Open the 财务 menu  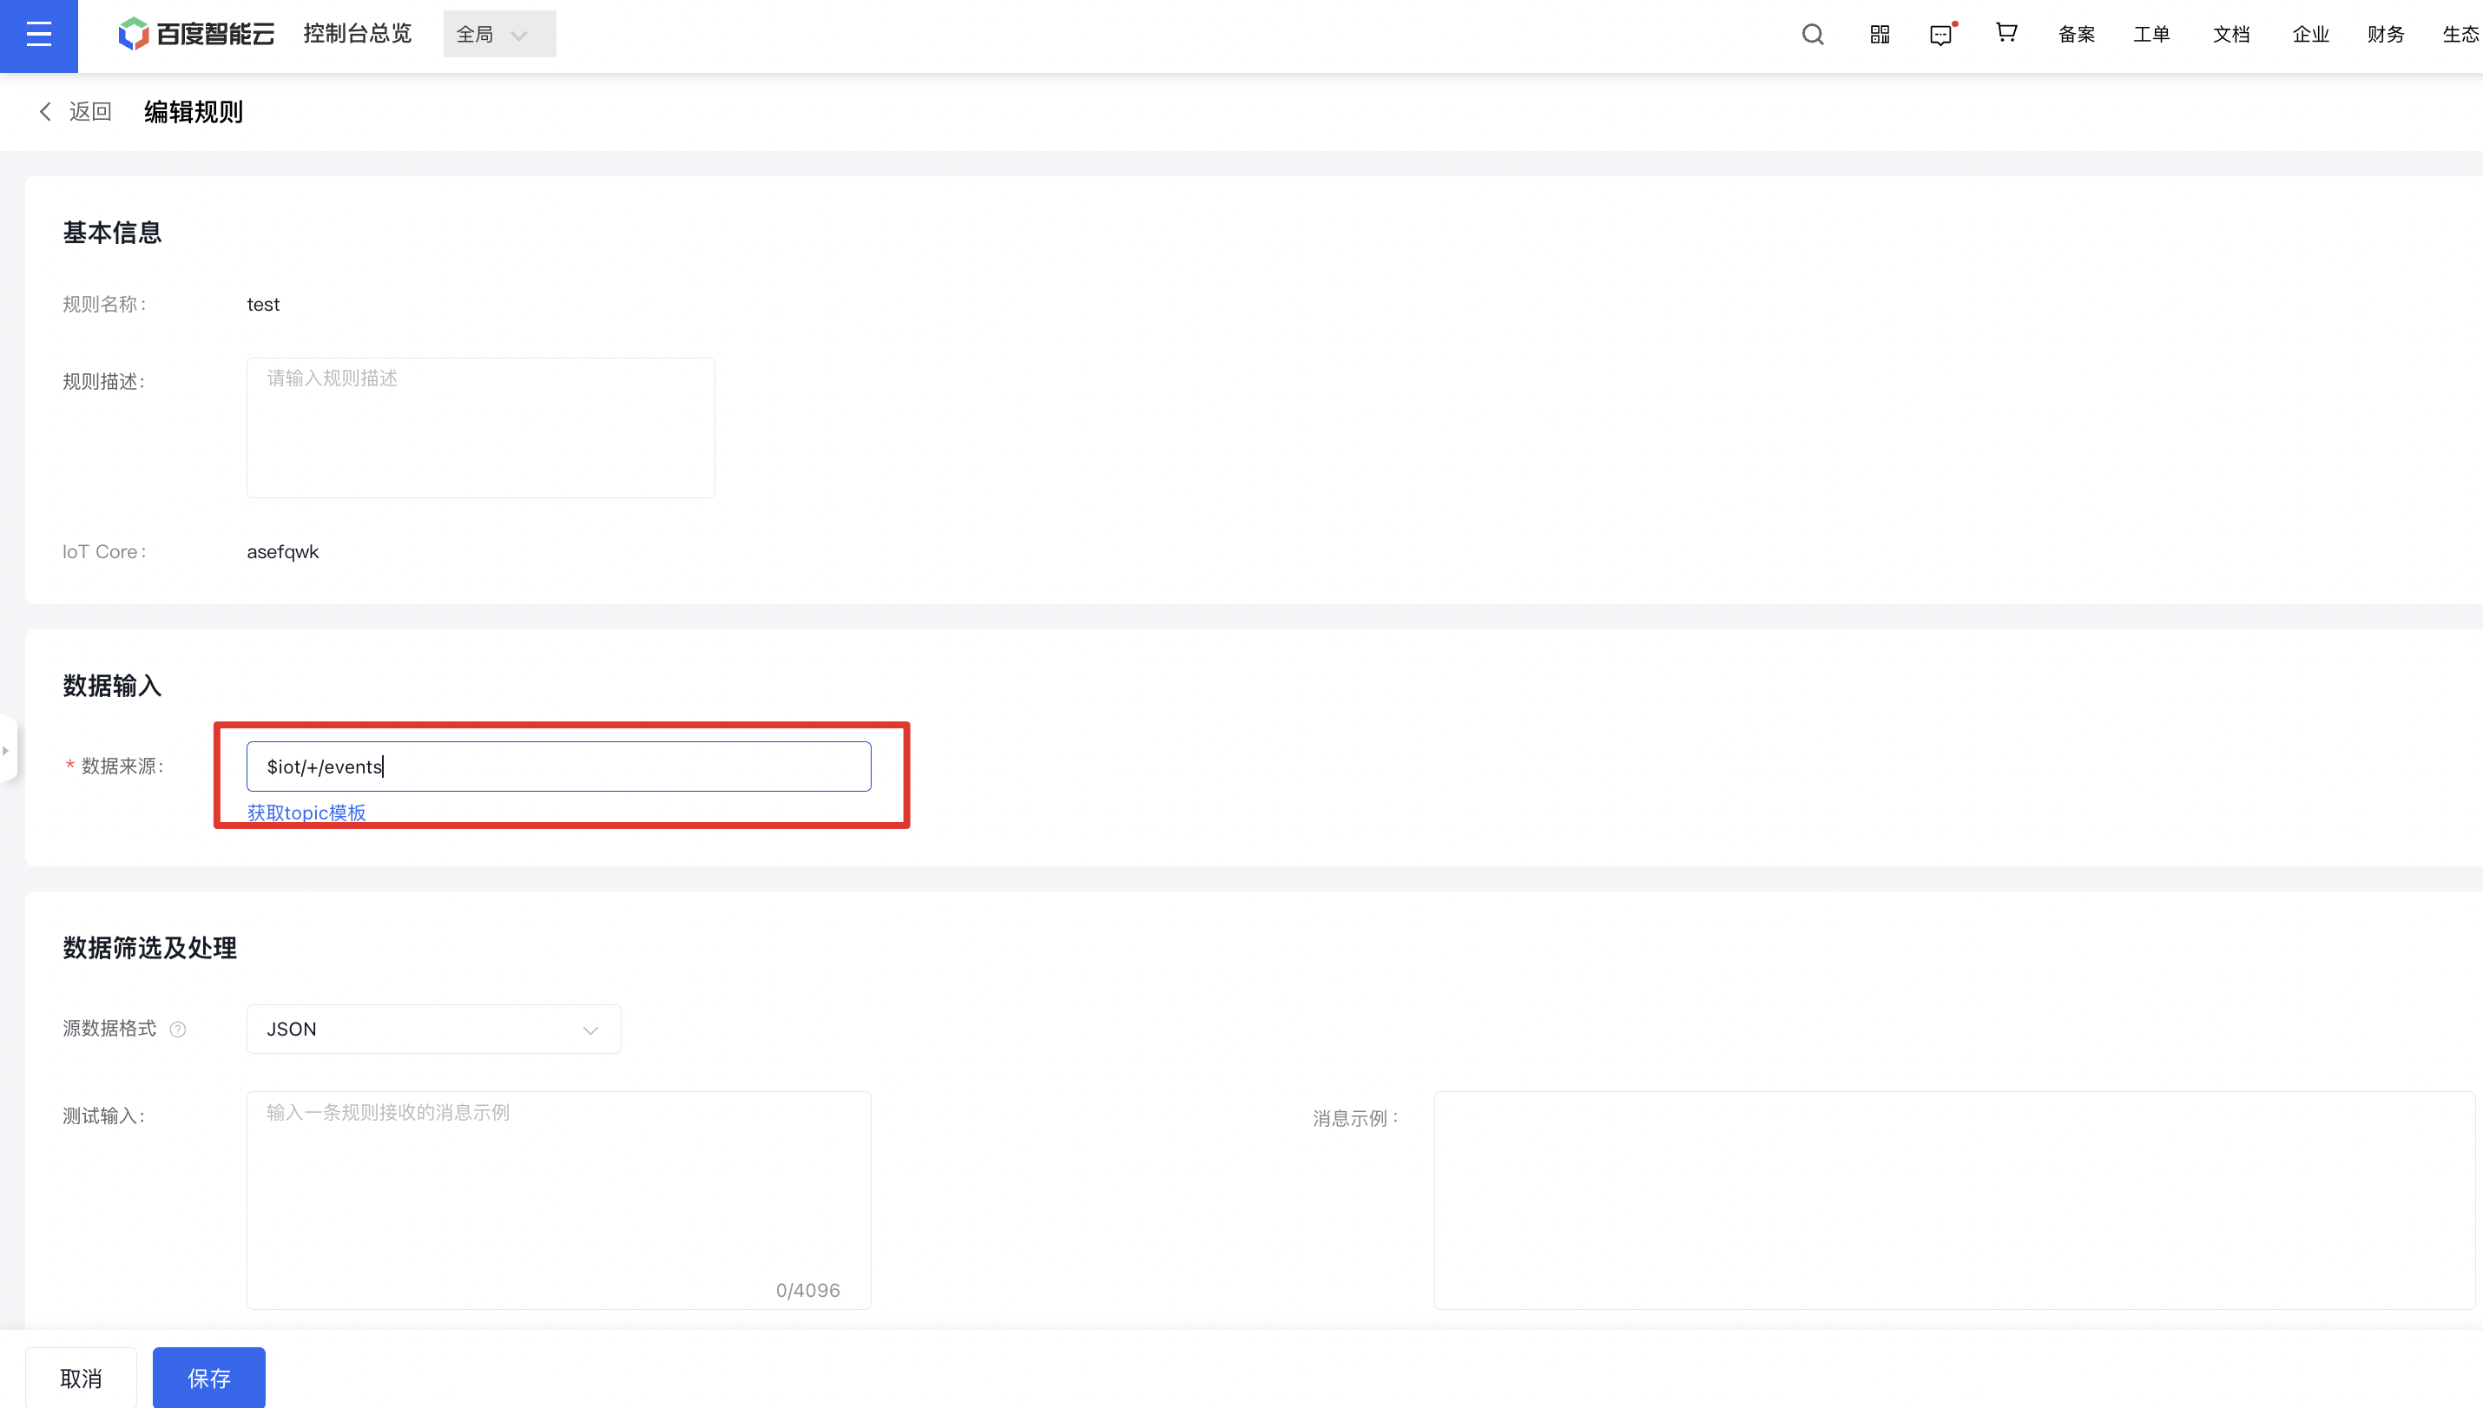coord(2386,35)
